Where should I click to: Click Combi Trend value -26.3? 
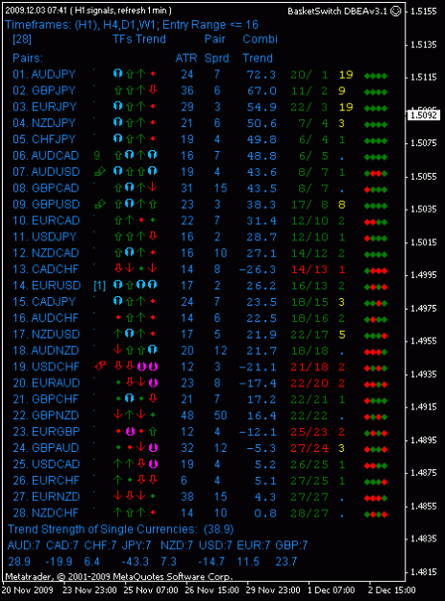(x=258, y=269)
